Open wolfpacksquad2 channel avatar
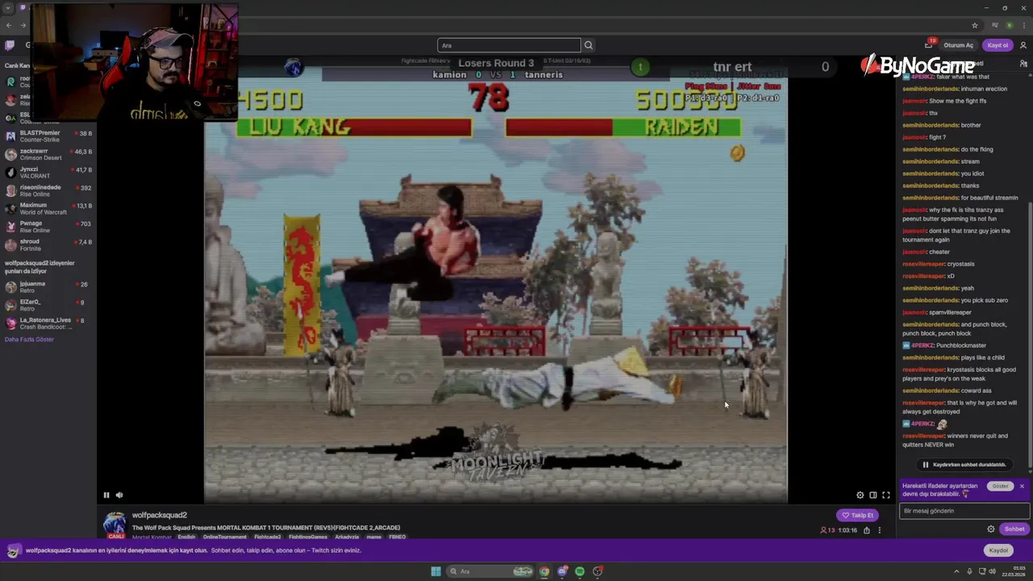1033x581 pixels. pyautogui.click(x=115, y=523)
